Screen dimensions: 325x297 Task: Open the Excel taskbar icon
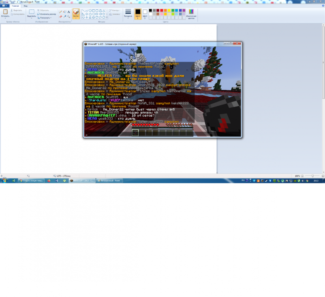click(x=14, y=181)
